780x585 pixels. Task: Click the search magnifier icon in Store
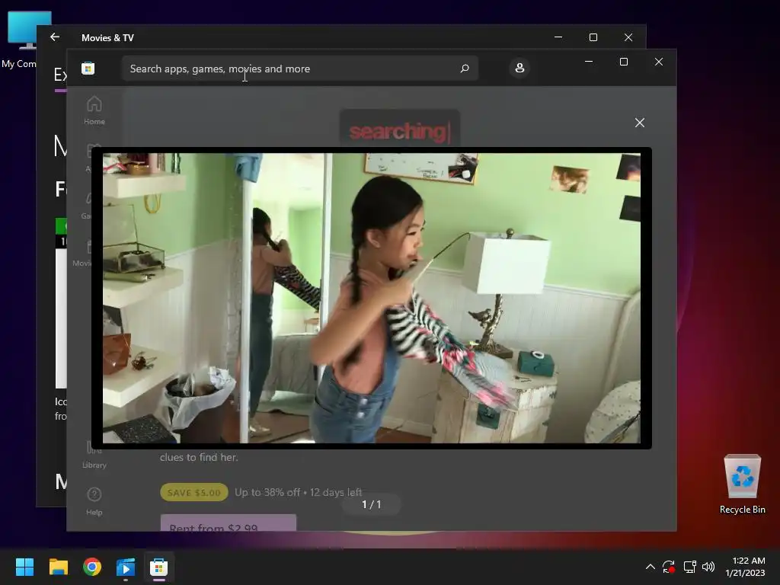tap(465, 68)
